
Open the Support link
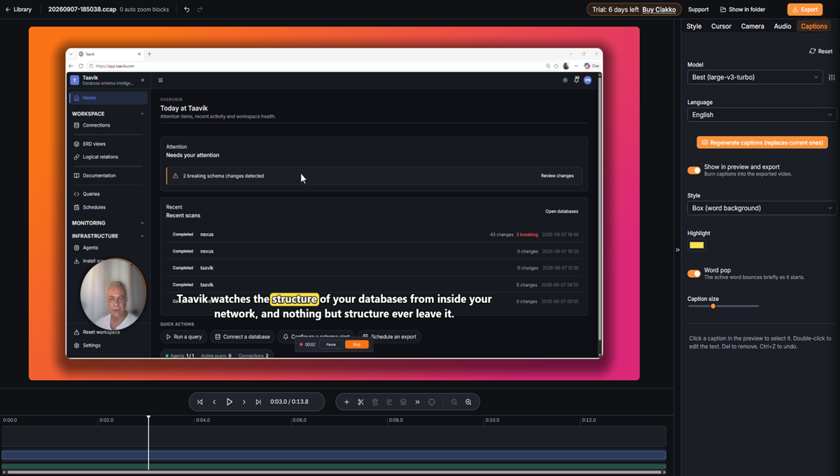[698, 9]
